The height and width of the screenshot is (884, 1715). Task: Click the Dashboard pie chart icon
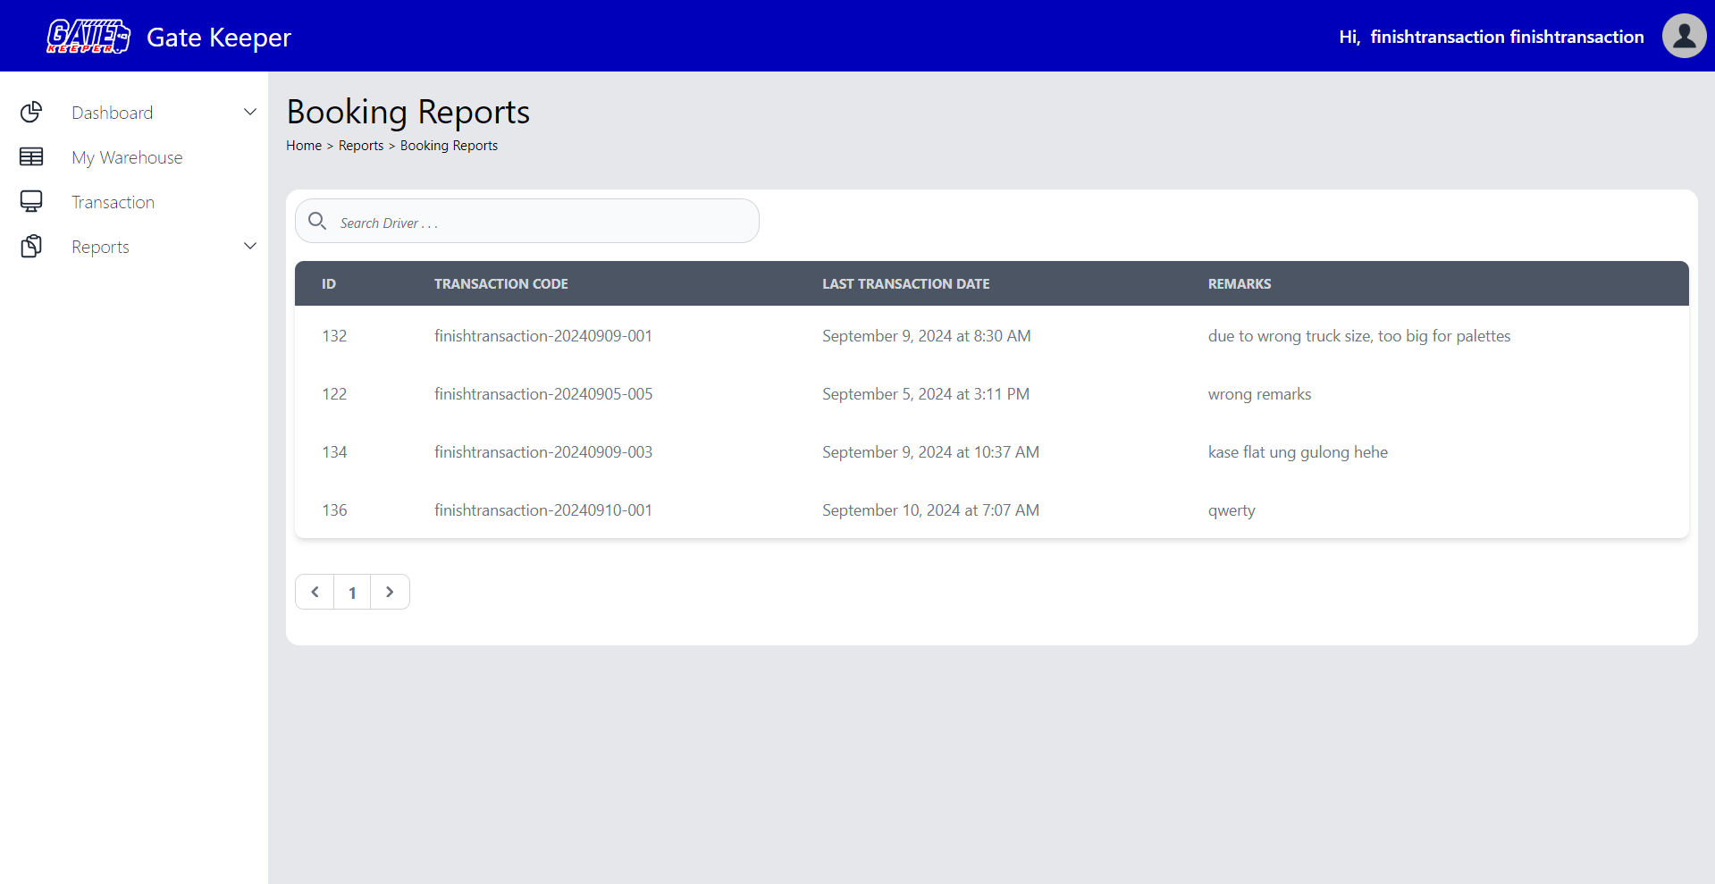point(31,113)
